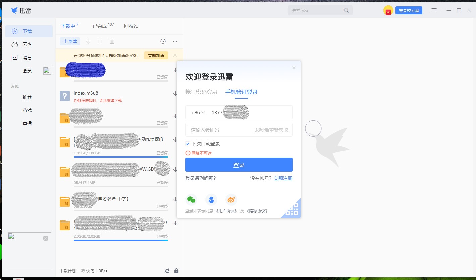Resume downloads with down arrow icon
476x280 pixels.
click(x=88, y=41)
